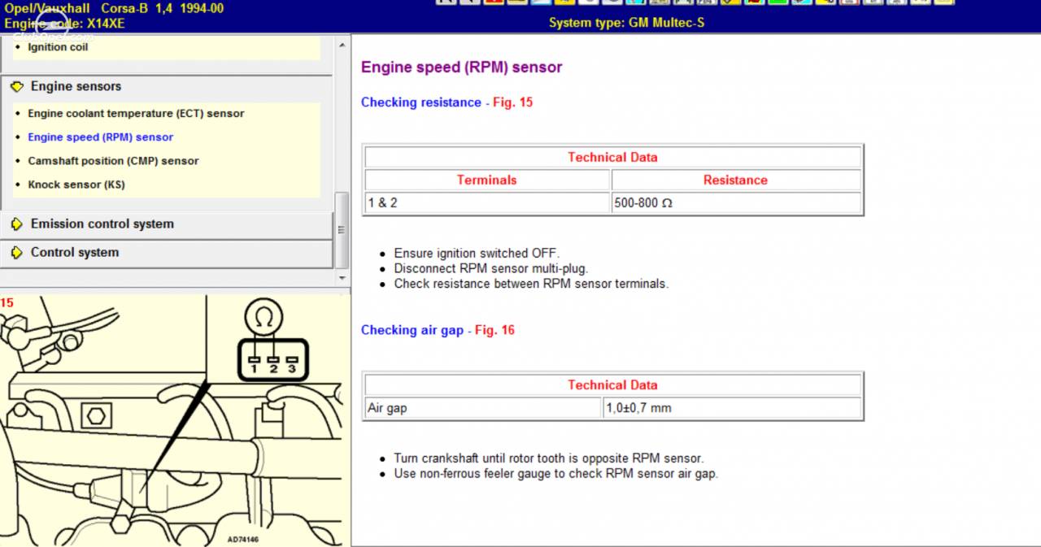Click the first 'Technical Data' table title
This screenshot has width=1041, height=547.
[612, 158]
